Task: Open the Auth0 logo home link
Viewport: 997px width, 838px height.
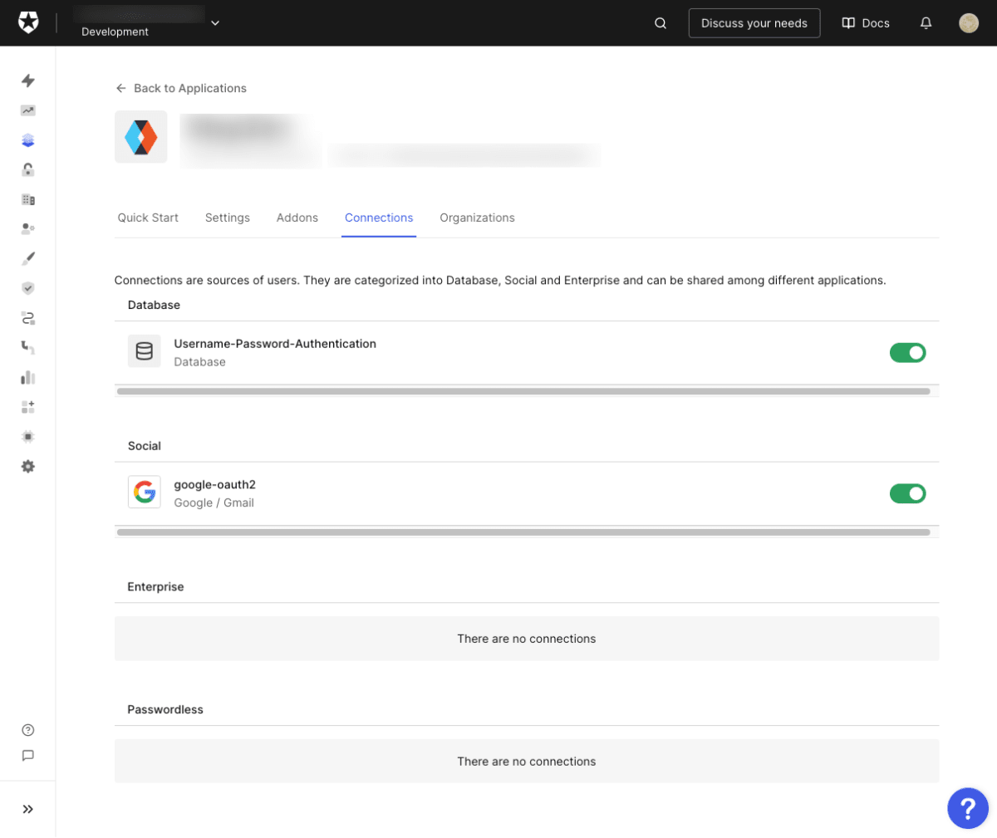Action: pyautogui.click(x=28, y=22)
